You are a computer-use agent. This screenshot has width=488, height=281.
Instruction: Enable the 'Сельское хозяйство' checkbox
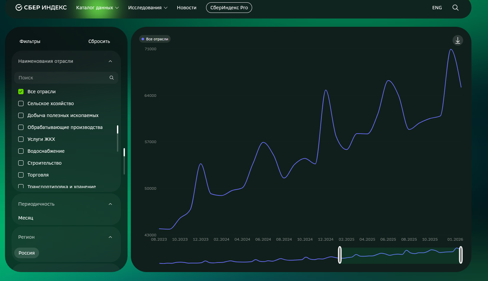[x=21, y=103]
